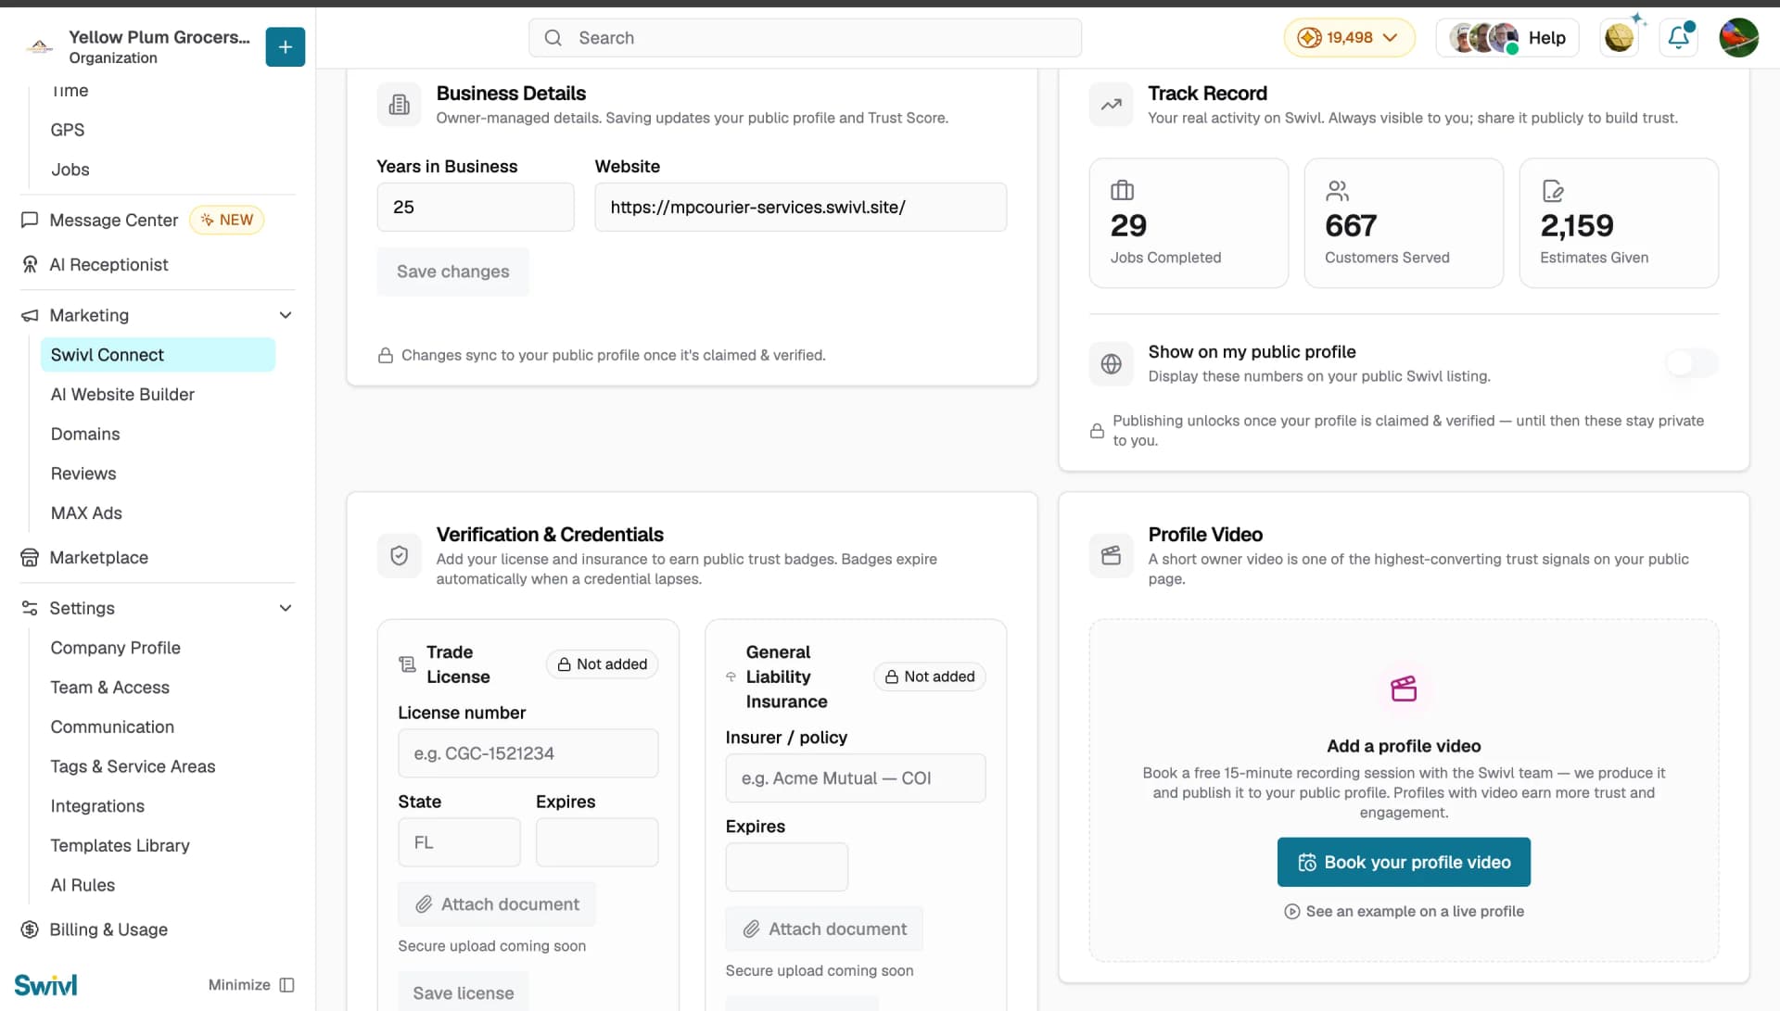Click the Minimize sidebar panel icon
Viewport: 1780px width, 1011px height.
pos(286,985)
